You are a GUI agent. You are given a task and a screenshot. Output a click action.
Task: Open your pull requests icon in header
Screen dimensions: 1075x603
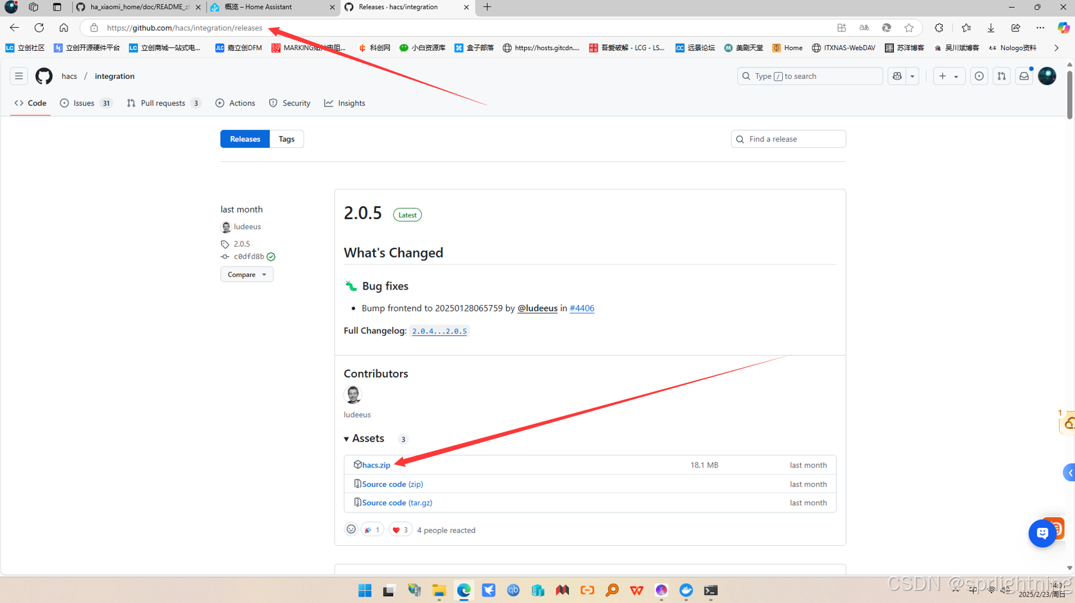tap(1001, 76)
